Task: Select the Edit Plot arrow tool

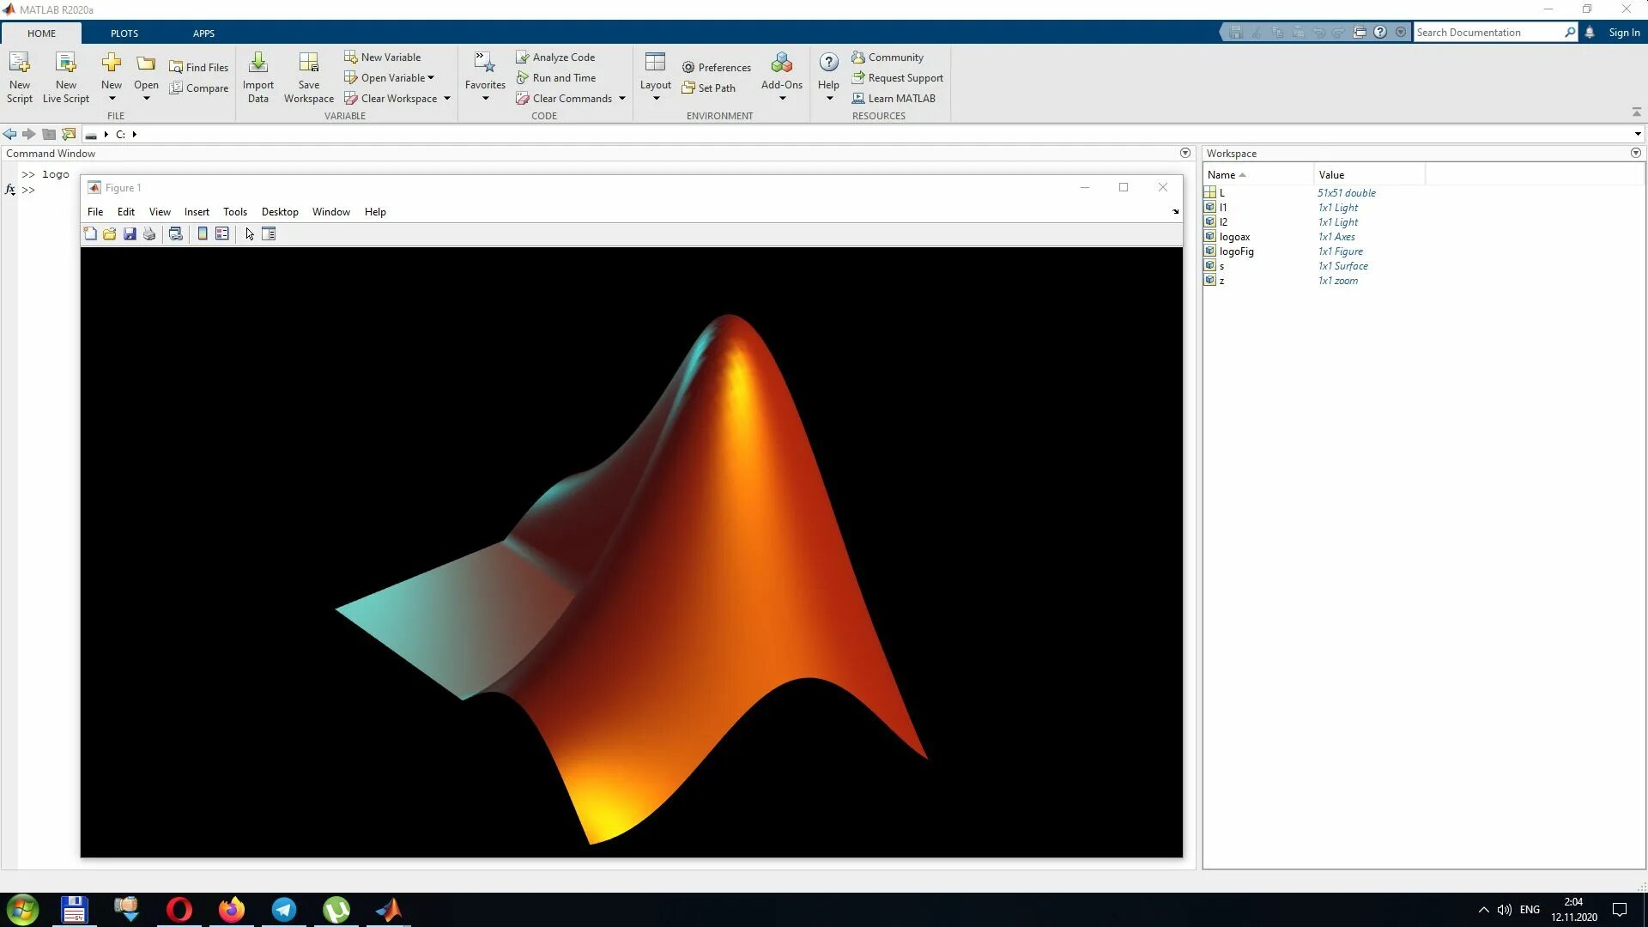Action: tap(250, 234)
